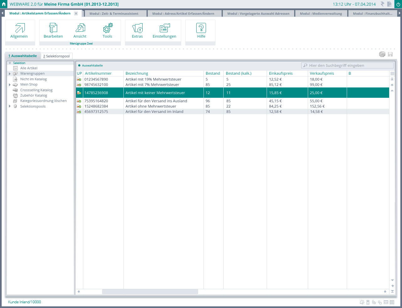Click the horizontal scrollbar thumb
This screenshot has width=402, height=308.
(150, 292)
